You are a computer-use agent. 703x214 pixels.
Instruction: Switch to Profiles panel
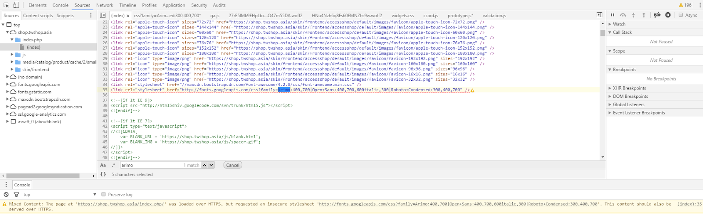[149, 5]
